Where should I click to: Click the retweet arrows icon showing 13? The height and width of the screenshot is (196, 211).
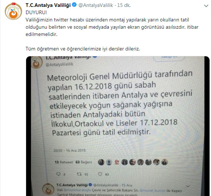(79, 174)
